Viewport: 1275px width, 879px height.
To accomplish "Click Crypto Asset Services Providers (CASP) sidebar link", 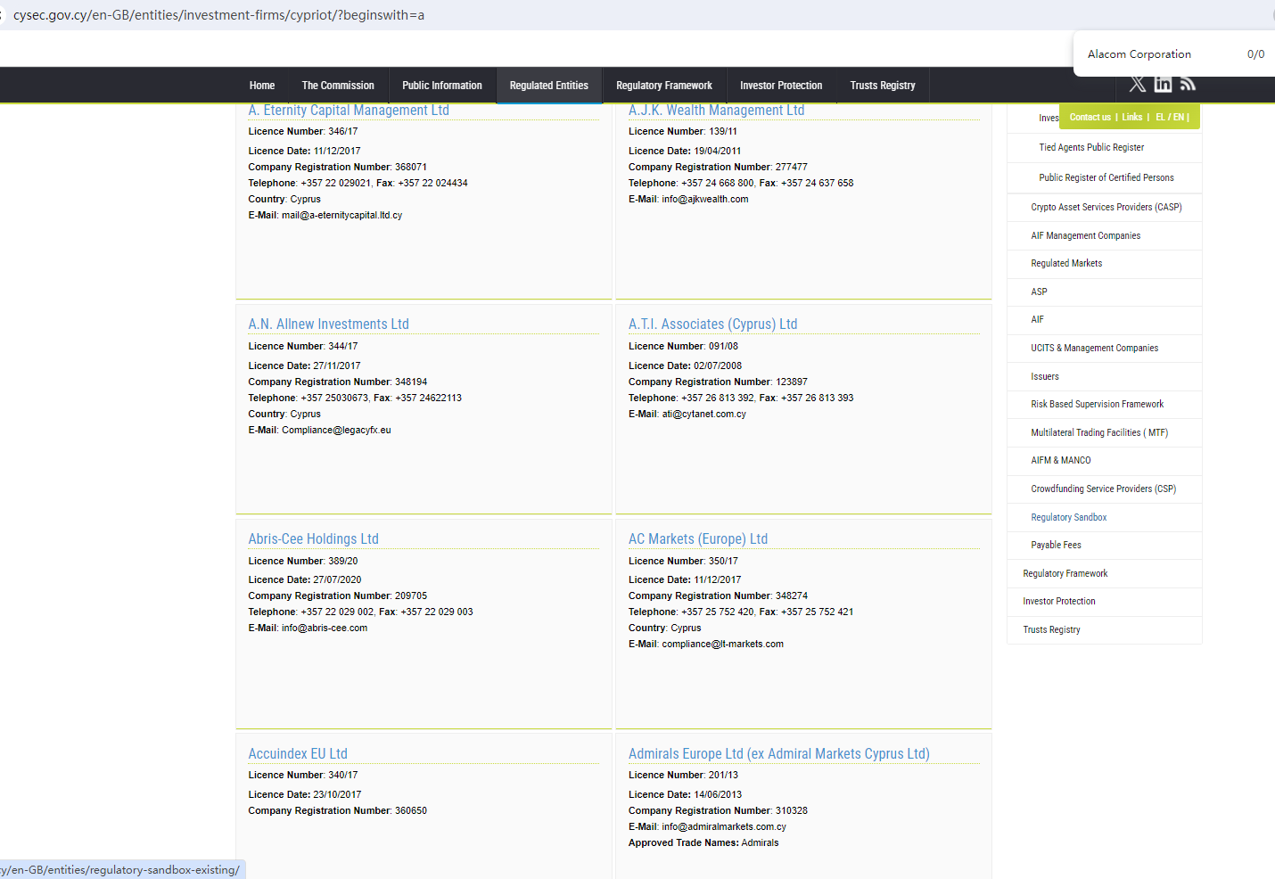I will (x=1106, y=207).
